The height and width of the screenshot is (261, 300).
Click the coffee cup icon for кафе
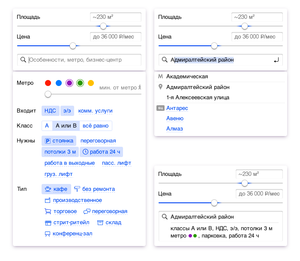pos(48,189)
